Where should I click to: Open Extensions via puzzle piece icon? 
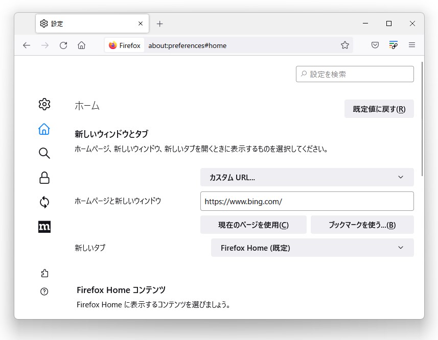click(44, 273)
